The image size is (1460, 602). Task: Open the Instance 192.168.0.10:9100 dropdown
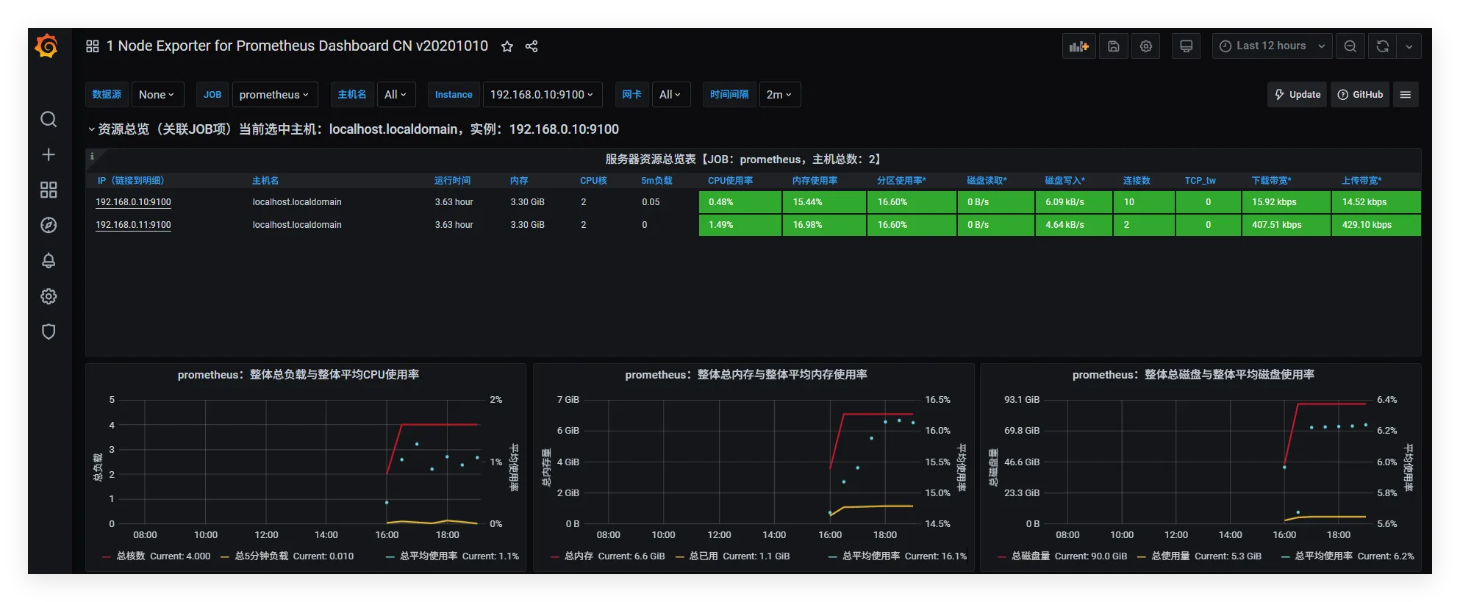click(x=542, y=95)
